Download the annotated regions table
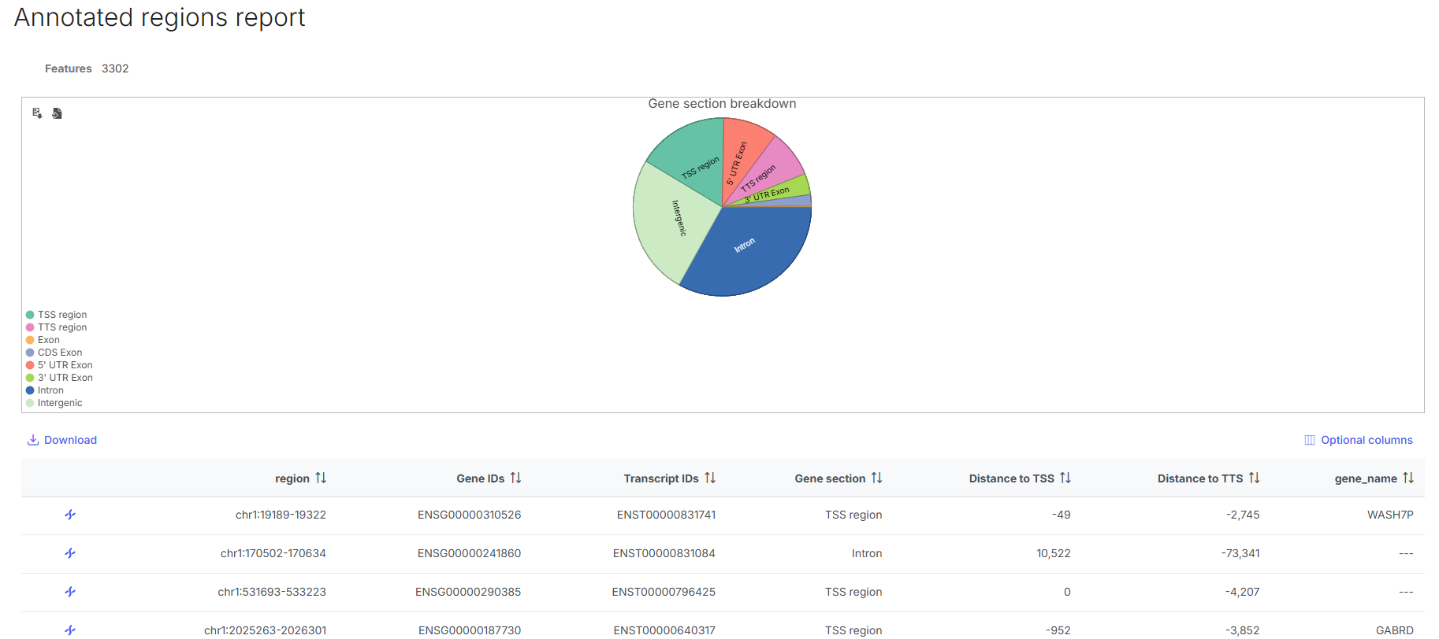This screenshot has width=1439, height=639. point(62,440)
